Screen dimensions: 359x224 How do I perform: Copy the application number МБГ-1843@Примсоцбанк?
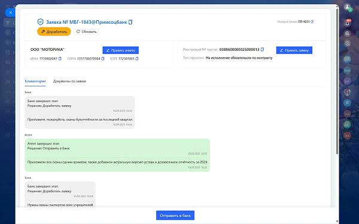[130, 22]
